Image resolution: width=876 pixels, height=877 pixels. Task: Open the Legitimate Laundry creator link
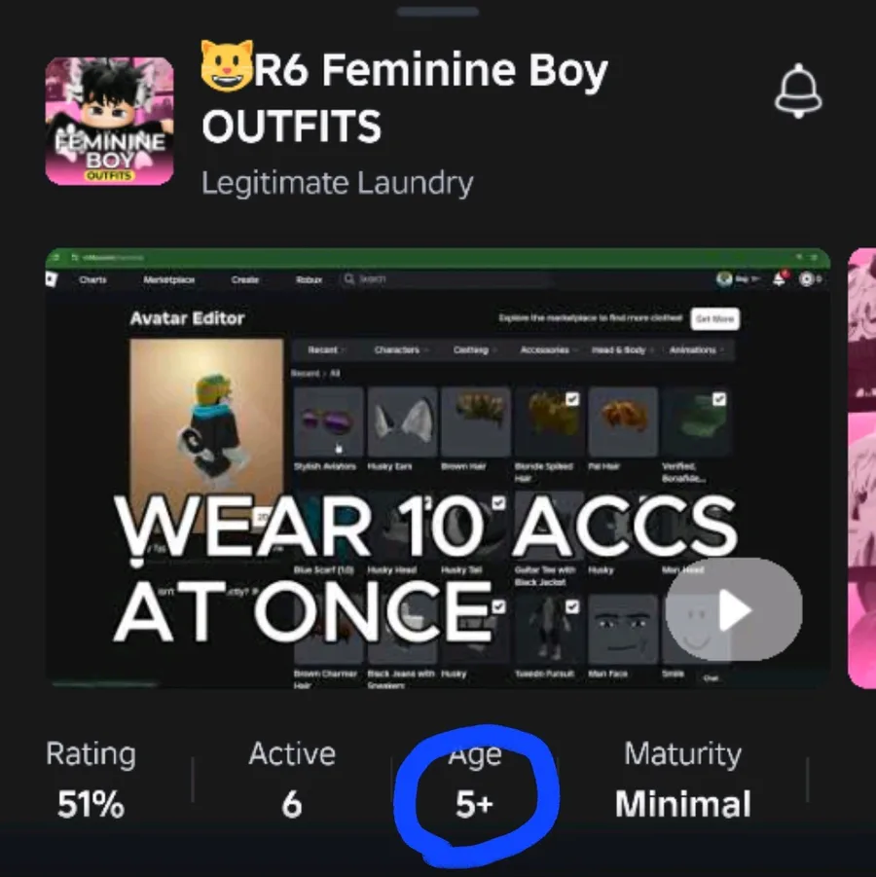coord(338,183)
